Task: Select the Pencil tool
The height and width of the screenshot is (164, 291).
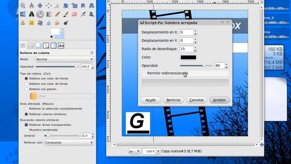Action: click(57, 14)
